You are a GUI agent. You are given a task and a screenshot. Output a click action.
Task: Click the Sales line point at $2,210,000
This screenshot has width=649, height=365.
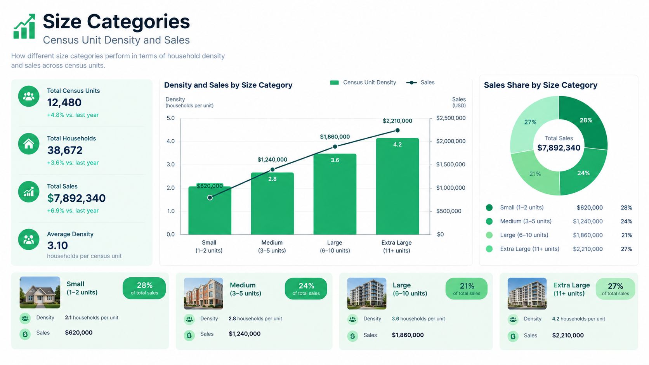(397, 131)
